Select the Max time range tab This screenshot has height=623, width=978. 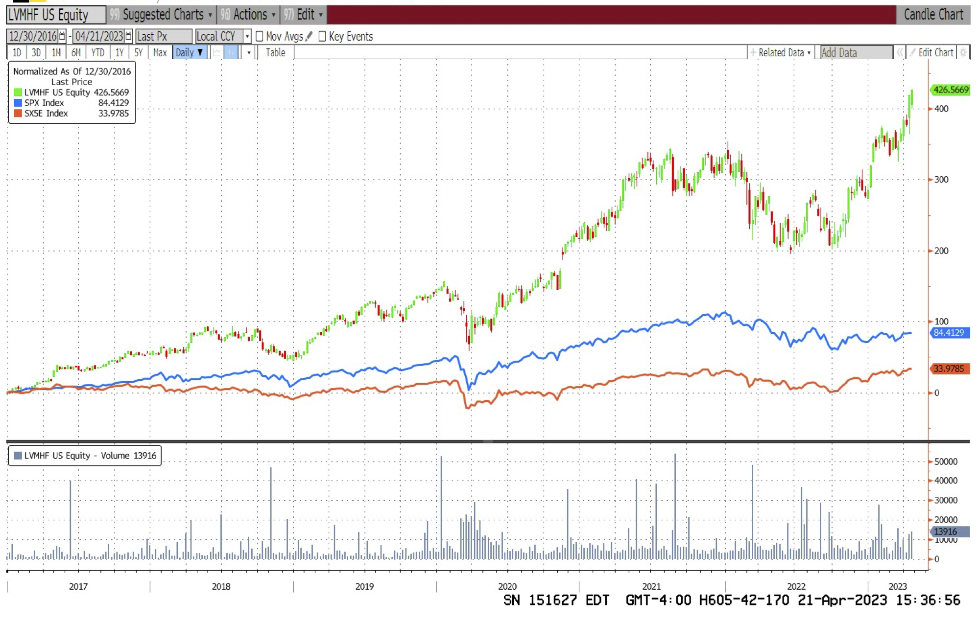(160, 52)
